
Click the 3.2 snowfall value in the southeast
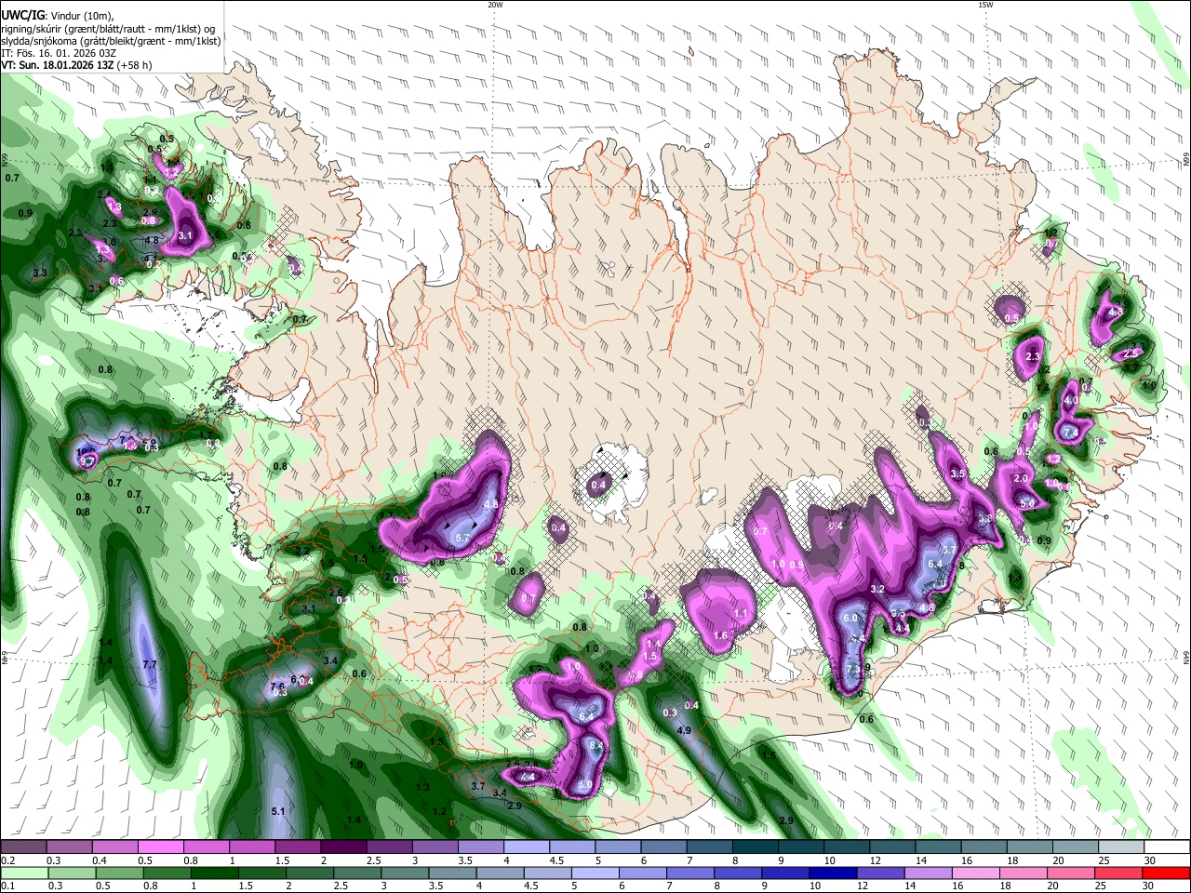click(877, 590)
